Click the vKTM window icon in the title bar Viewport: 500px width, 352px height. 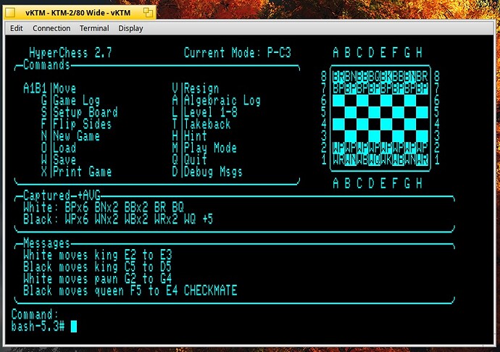pos(10,13)
